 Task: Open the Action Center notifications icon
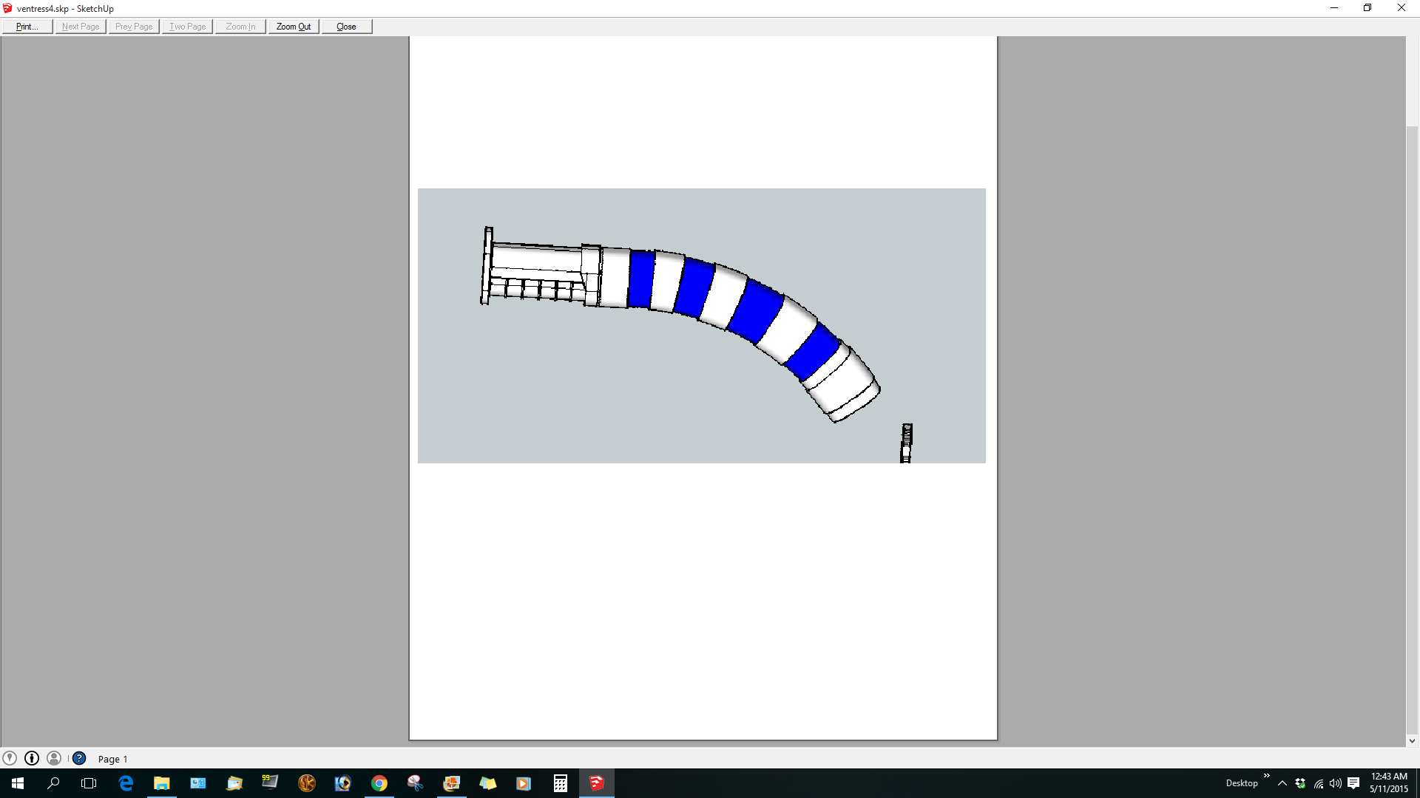click(1353, 783)
